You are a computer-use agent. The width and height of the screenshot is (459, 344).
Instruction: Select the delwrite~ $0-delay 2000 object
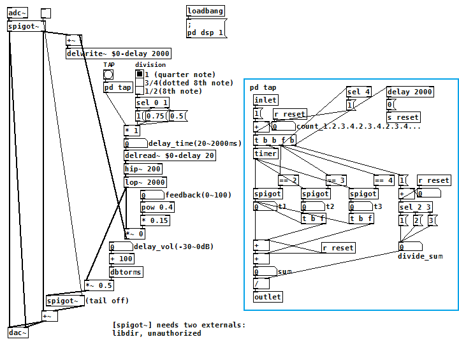(x=119, y=54)
